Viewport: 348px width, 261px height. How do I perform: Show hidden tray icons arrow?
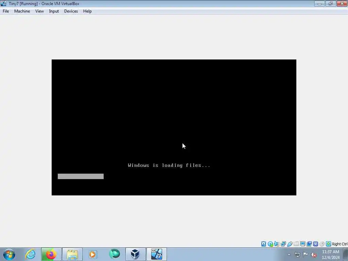(289, 255)
